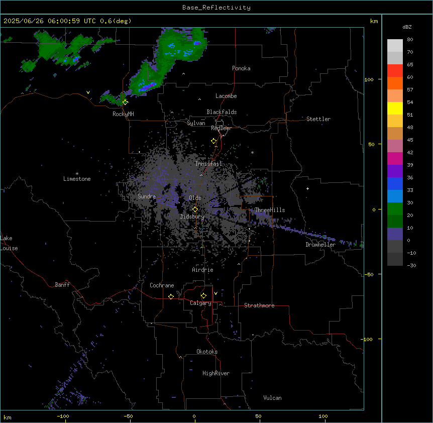Click the purple storm core northeast of RockyMH

tap(148, 87)
